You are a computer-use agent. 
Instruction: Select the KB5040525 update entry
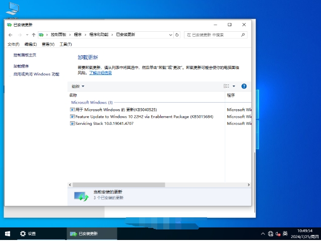116,109
